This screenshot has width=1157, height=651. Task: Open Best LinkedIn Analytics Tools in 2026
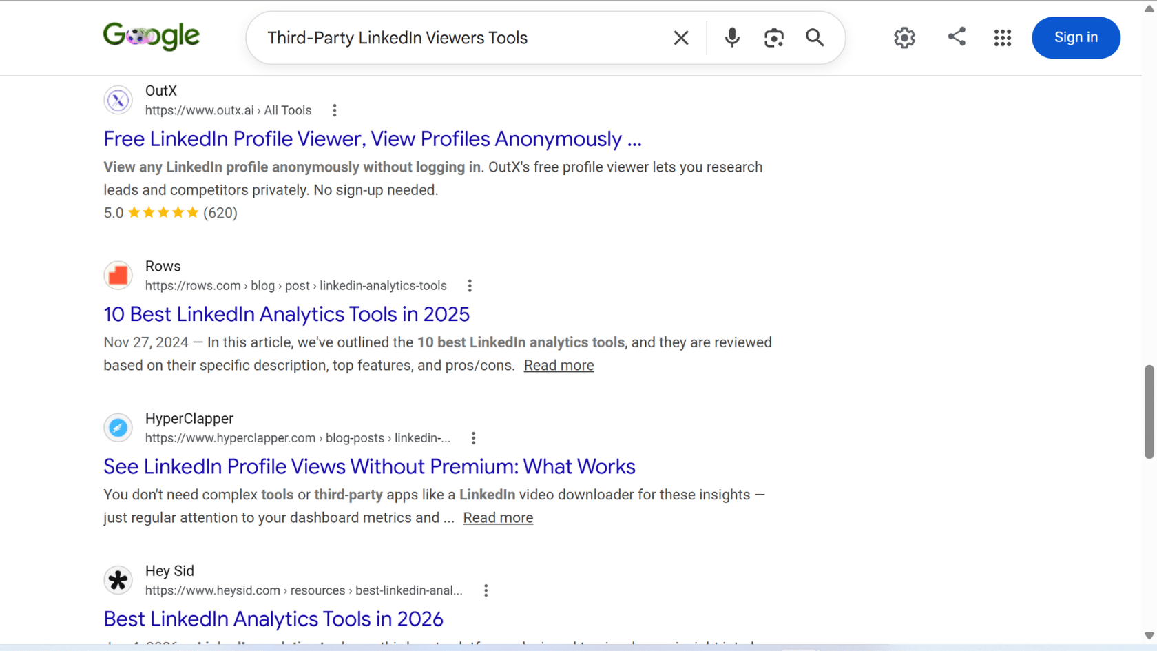(273, 619)
